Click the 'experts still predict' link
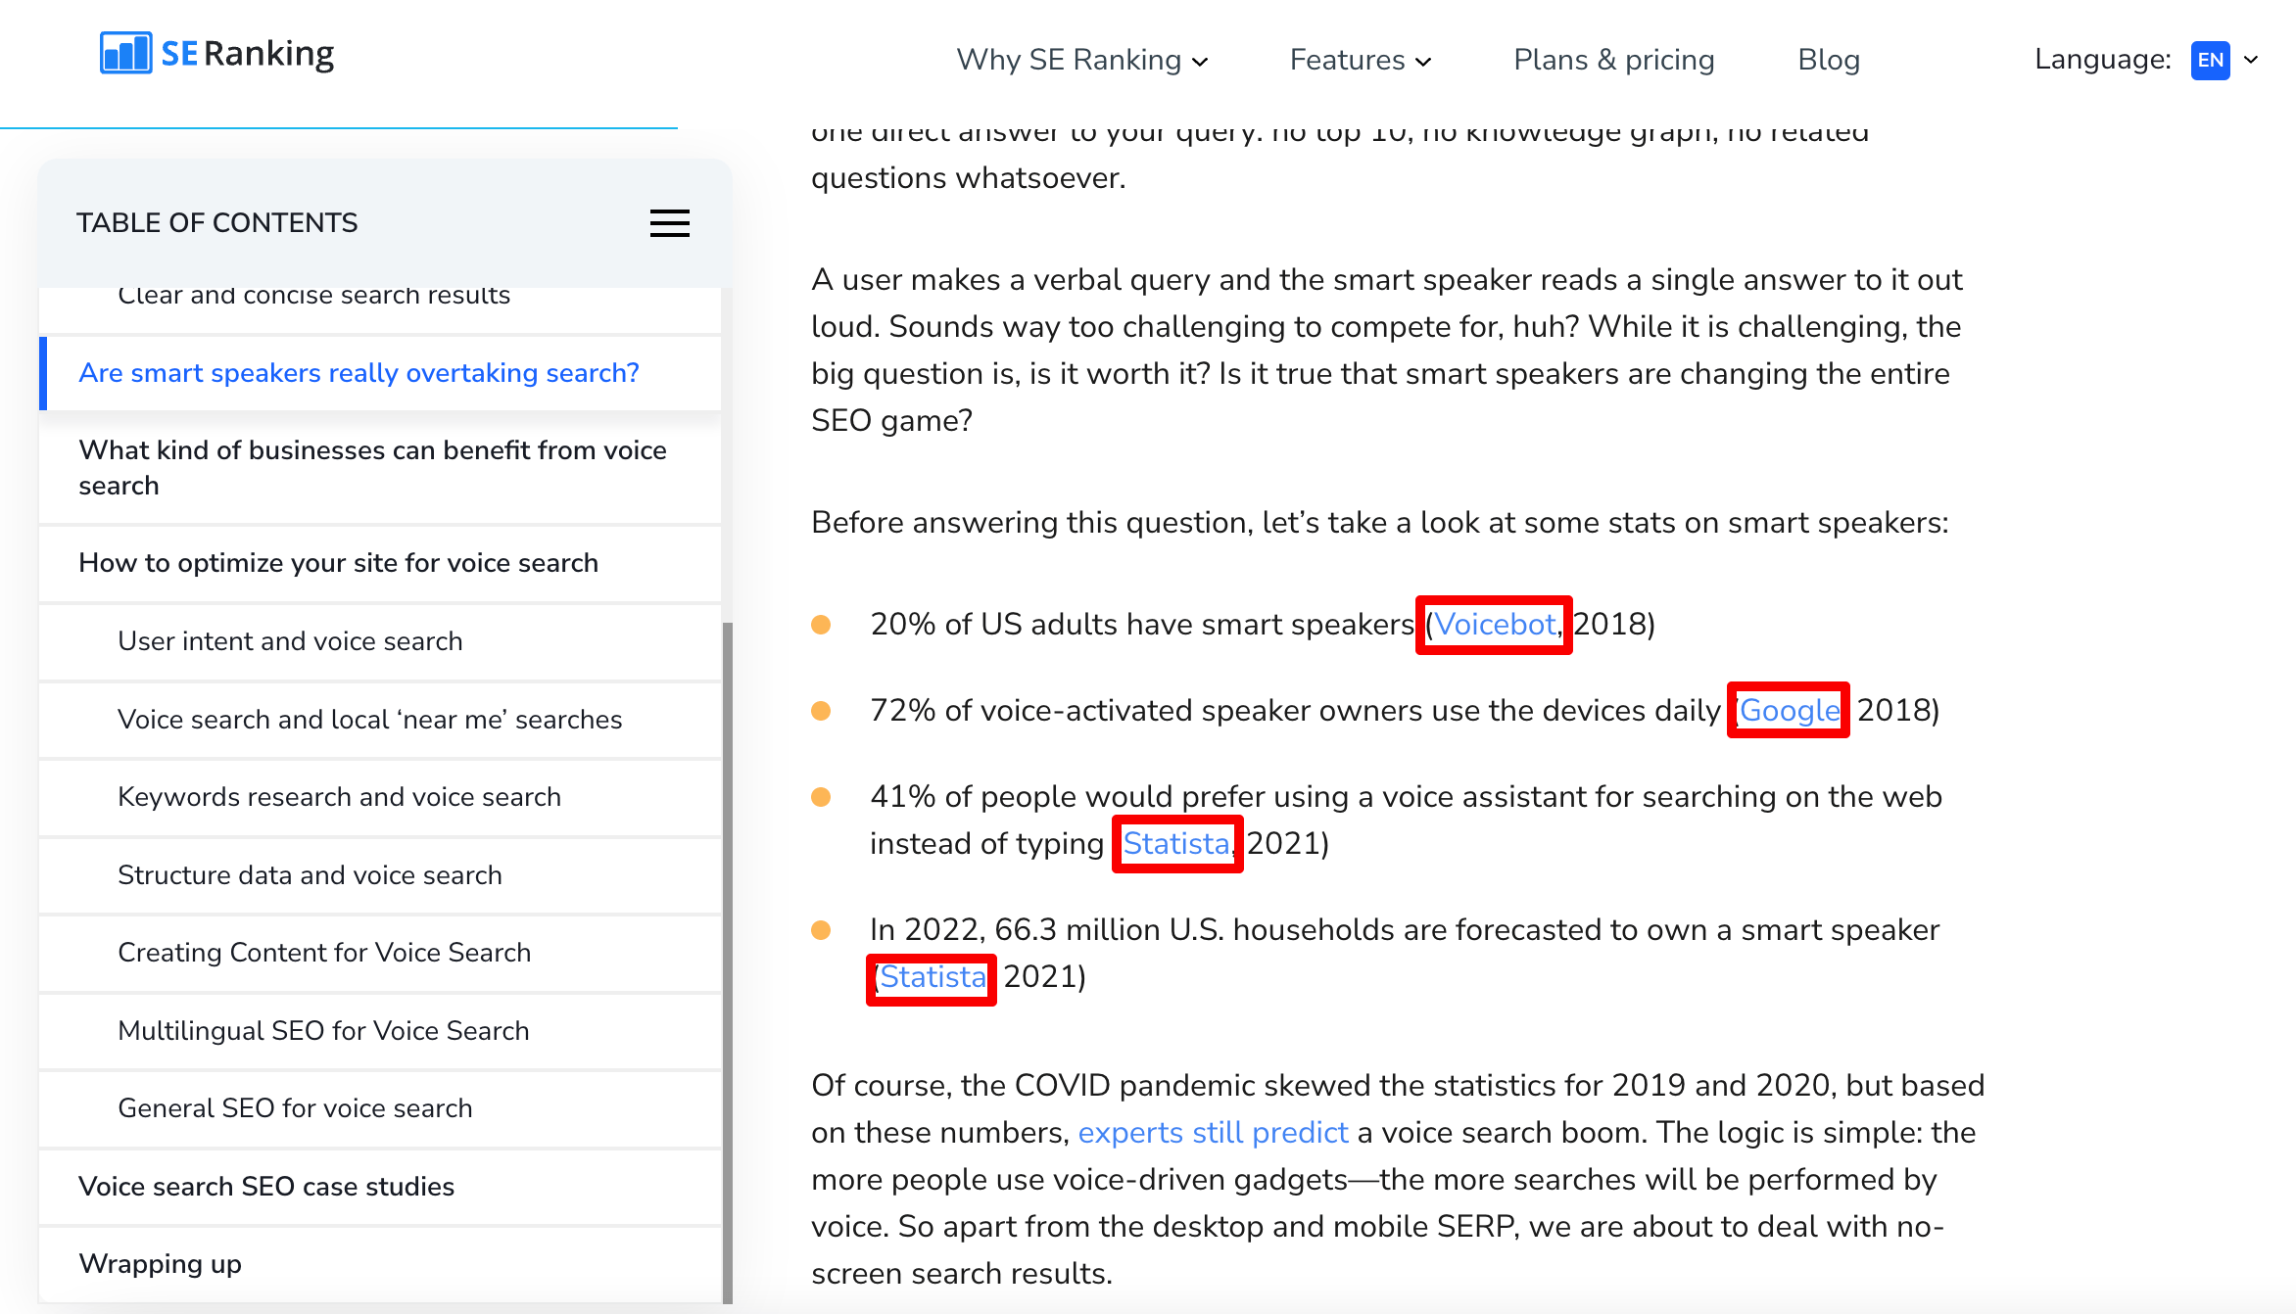Image resolution: width=2296 pixels, height=1314 pixels. tap(1213, 1133)
